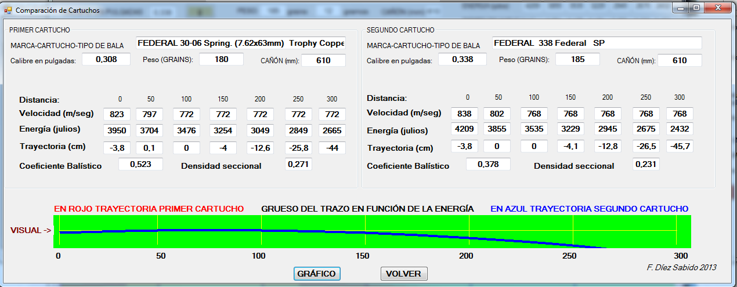This screenshot has width=737, height=287.
Task: Focus second cartridge weight field 185
Action: click(x=577, y=60)
